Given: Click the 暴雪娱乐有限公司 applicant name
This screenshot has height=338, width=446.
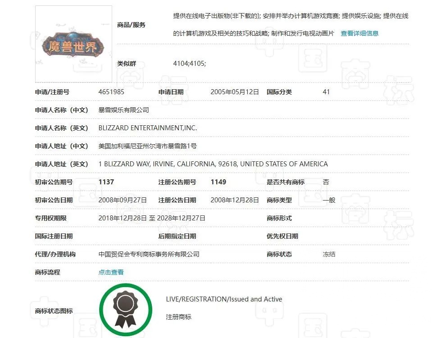Looking at the screenshot, I should 124,110.
